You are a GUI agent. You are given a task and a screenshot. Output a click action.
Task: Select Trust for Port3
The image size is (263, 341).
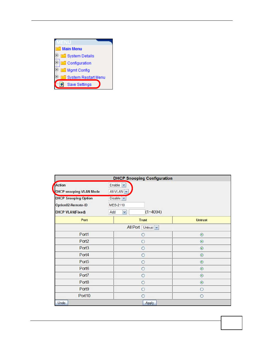[x=143, y=248]
